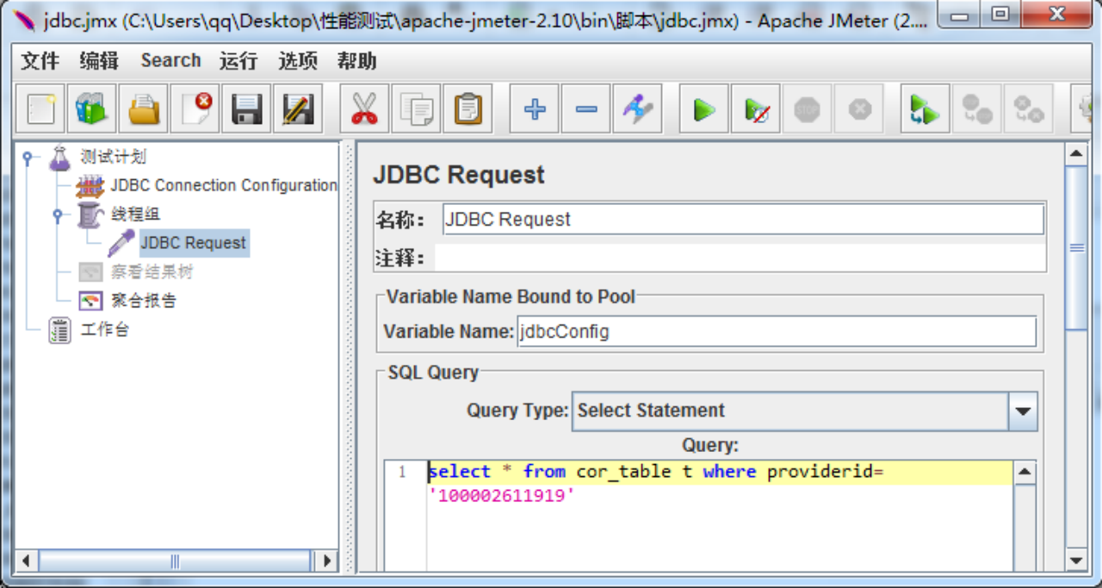The height and width of the screenshot is (588, 1102).
Task: Click the JDBC Request pipette icon
Action: (x=121, y=244)
